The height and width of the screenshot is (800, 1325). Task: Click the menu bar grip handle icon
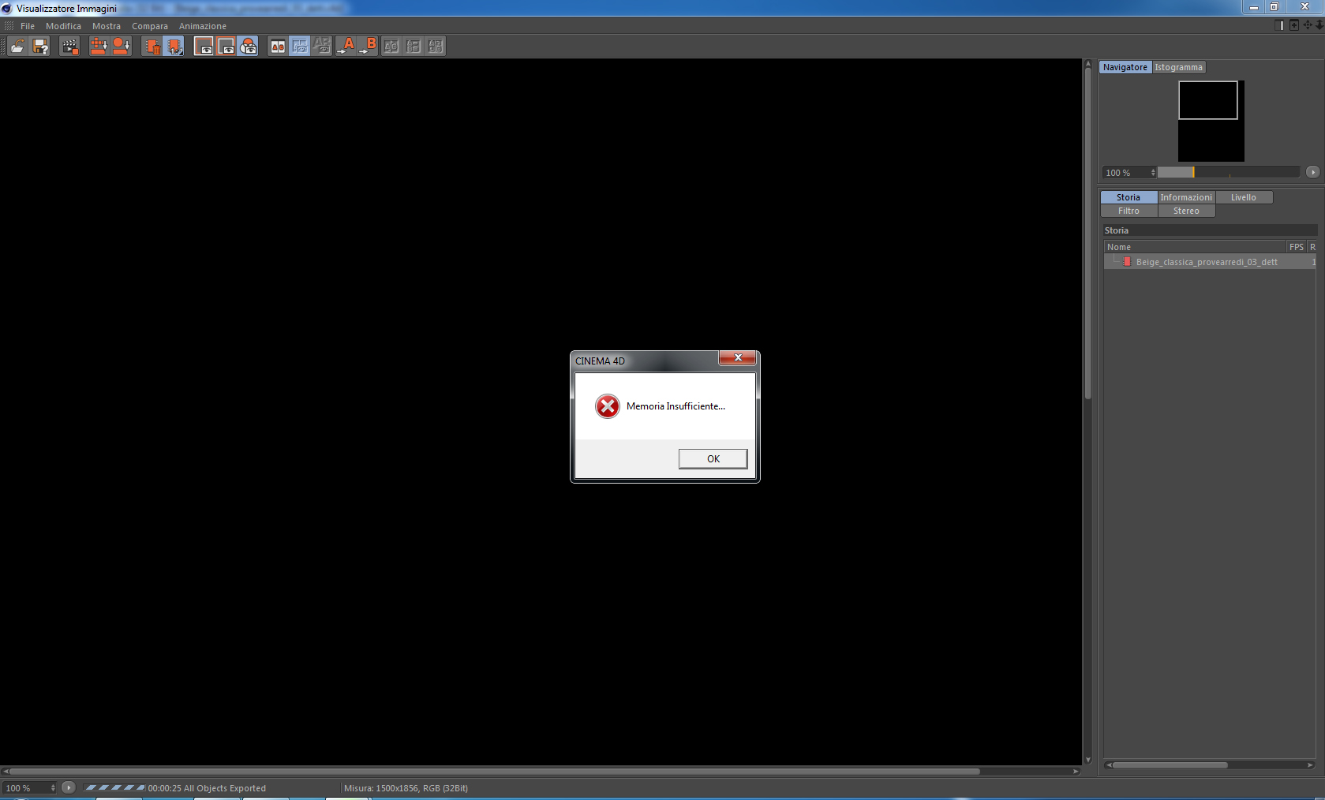click(x=9, y=26)
